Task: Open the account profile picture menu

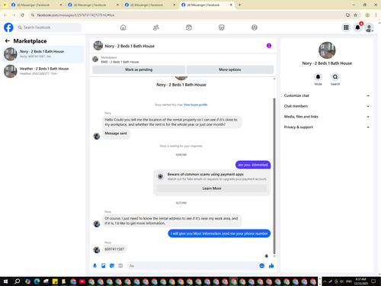Action: pos(369,27)
